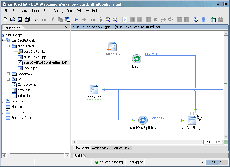Close the Application panel
This screenshot has height=167, width=230.
tap(66, 27)
